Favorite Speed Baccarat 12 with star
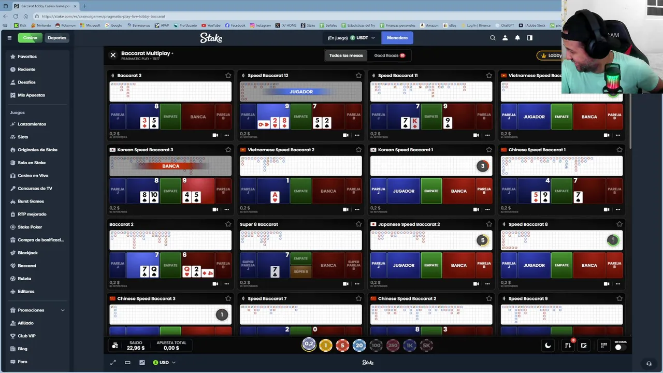 tap(358, 76)
